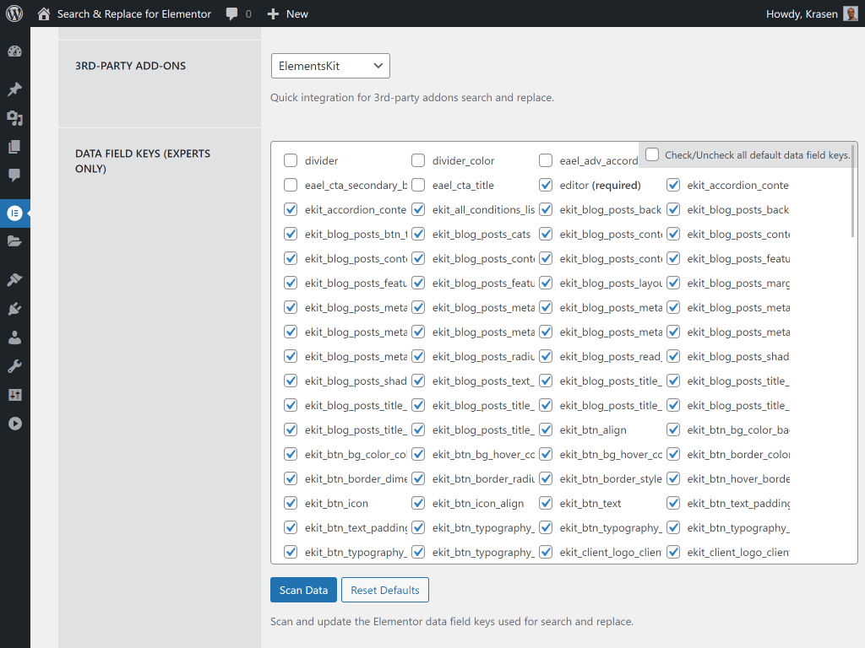
Task: Enable the eael_cta_title checkbox
Action: coord(418,185)
